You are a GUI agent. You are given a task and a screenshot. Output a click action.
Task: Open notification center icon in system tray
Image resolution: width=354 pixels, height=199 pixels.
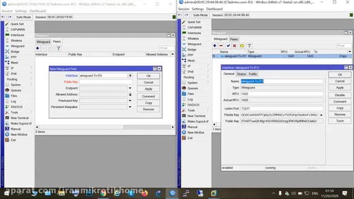[345, 193]
